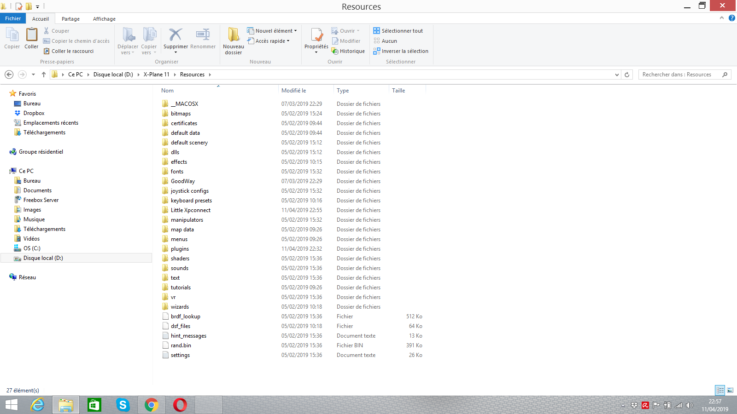The width and height of the screenshot is (737, 414).
Task: Switch to the Accueil tab
Action: (x=41, y=19)
